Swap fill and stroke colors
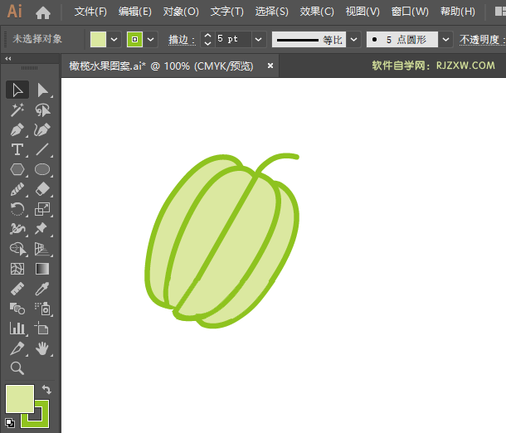 [x=47, y=389]
